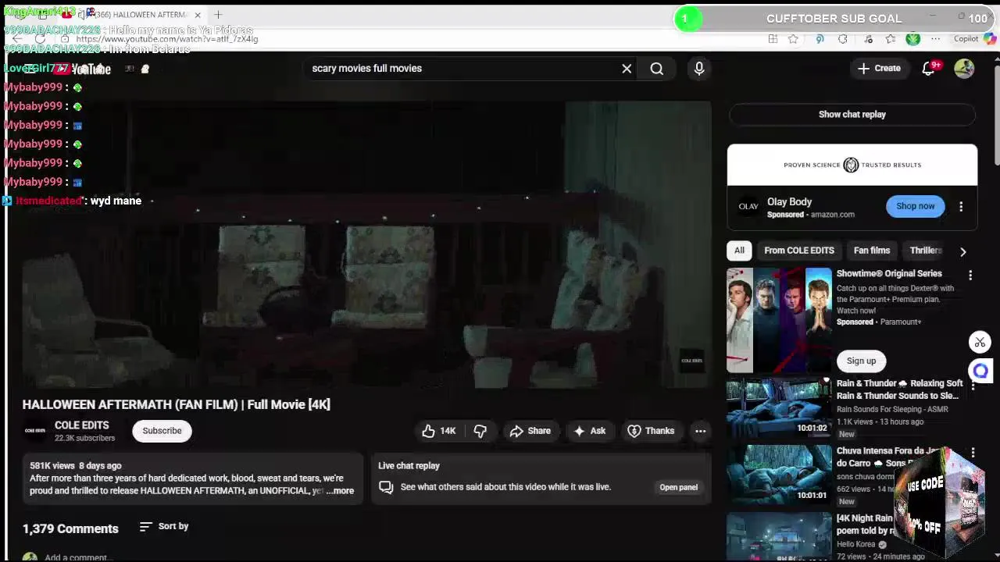Open the split screen icon in address bar
The image size is (1000, 562).
(773, 39)
